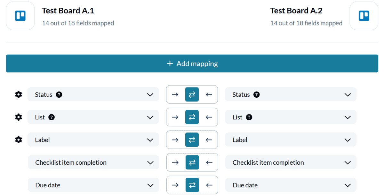Expand the right Due date dropdown
The height and width of the screenshot is (196, 384).
(x=348, y=185)
